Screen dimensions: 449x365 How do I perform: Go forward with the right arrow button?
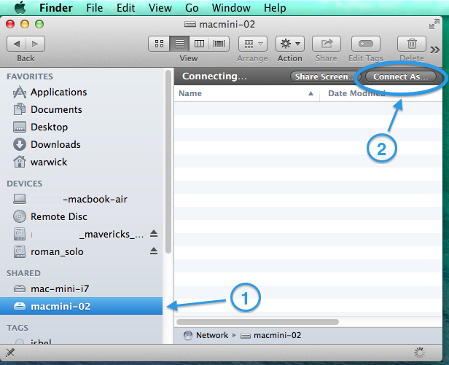click(35, 44)
